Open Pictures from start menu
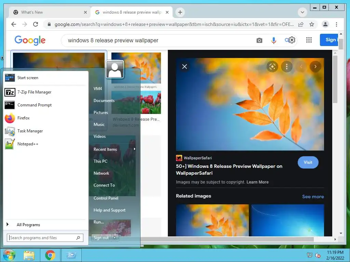The width and height of the screenshot is (350, 262). 101,113
